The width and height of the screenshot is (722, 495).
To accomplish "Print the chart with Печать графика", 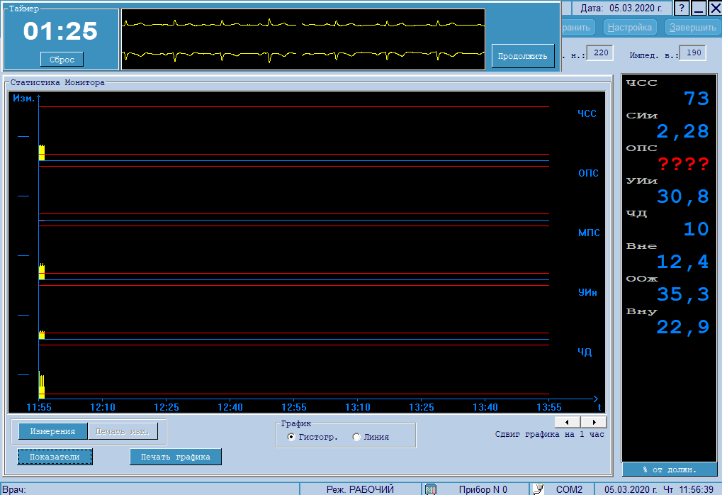I will tap(176, 457).
